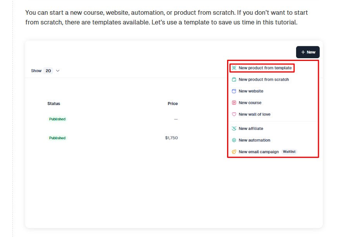355x237 pixels.
Task: Click the heart icon next to New wall of love
Action: pyautogui.click(x=233, y=114)
